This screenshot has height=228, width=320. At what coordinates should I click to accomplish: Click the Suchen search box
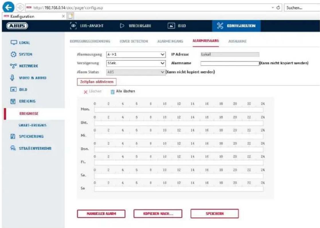[302, 8]
